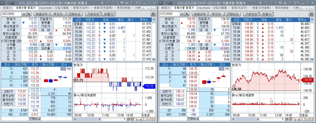Add tab with plus button in left window tab bar
The height and width of the screenshot is (123, 316).
153,8
